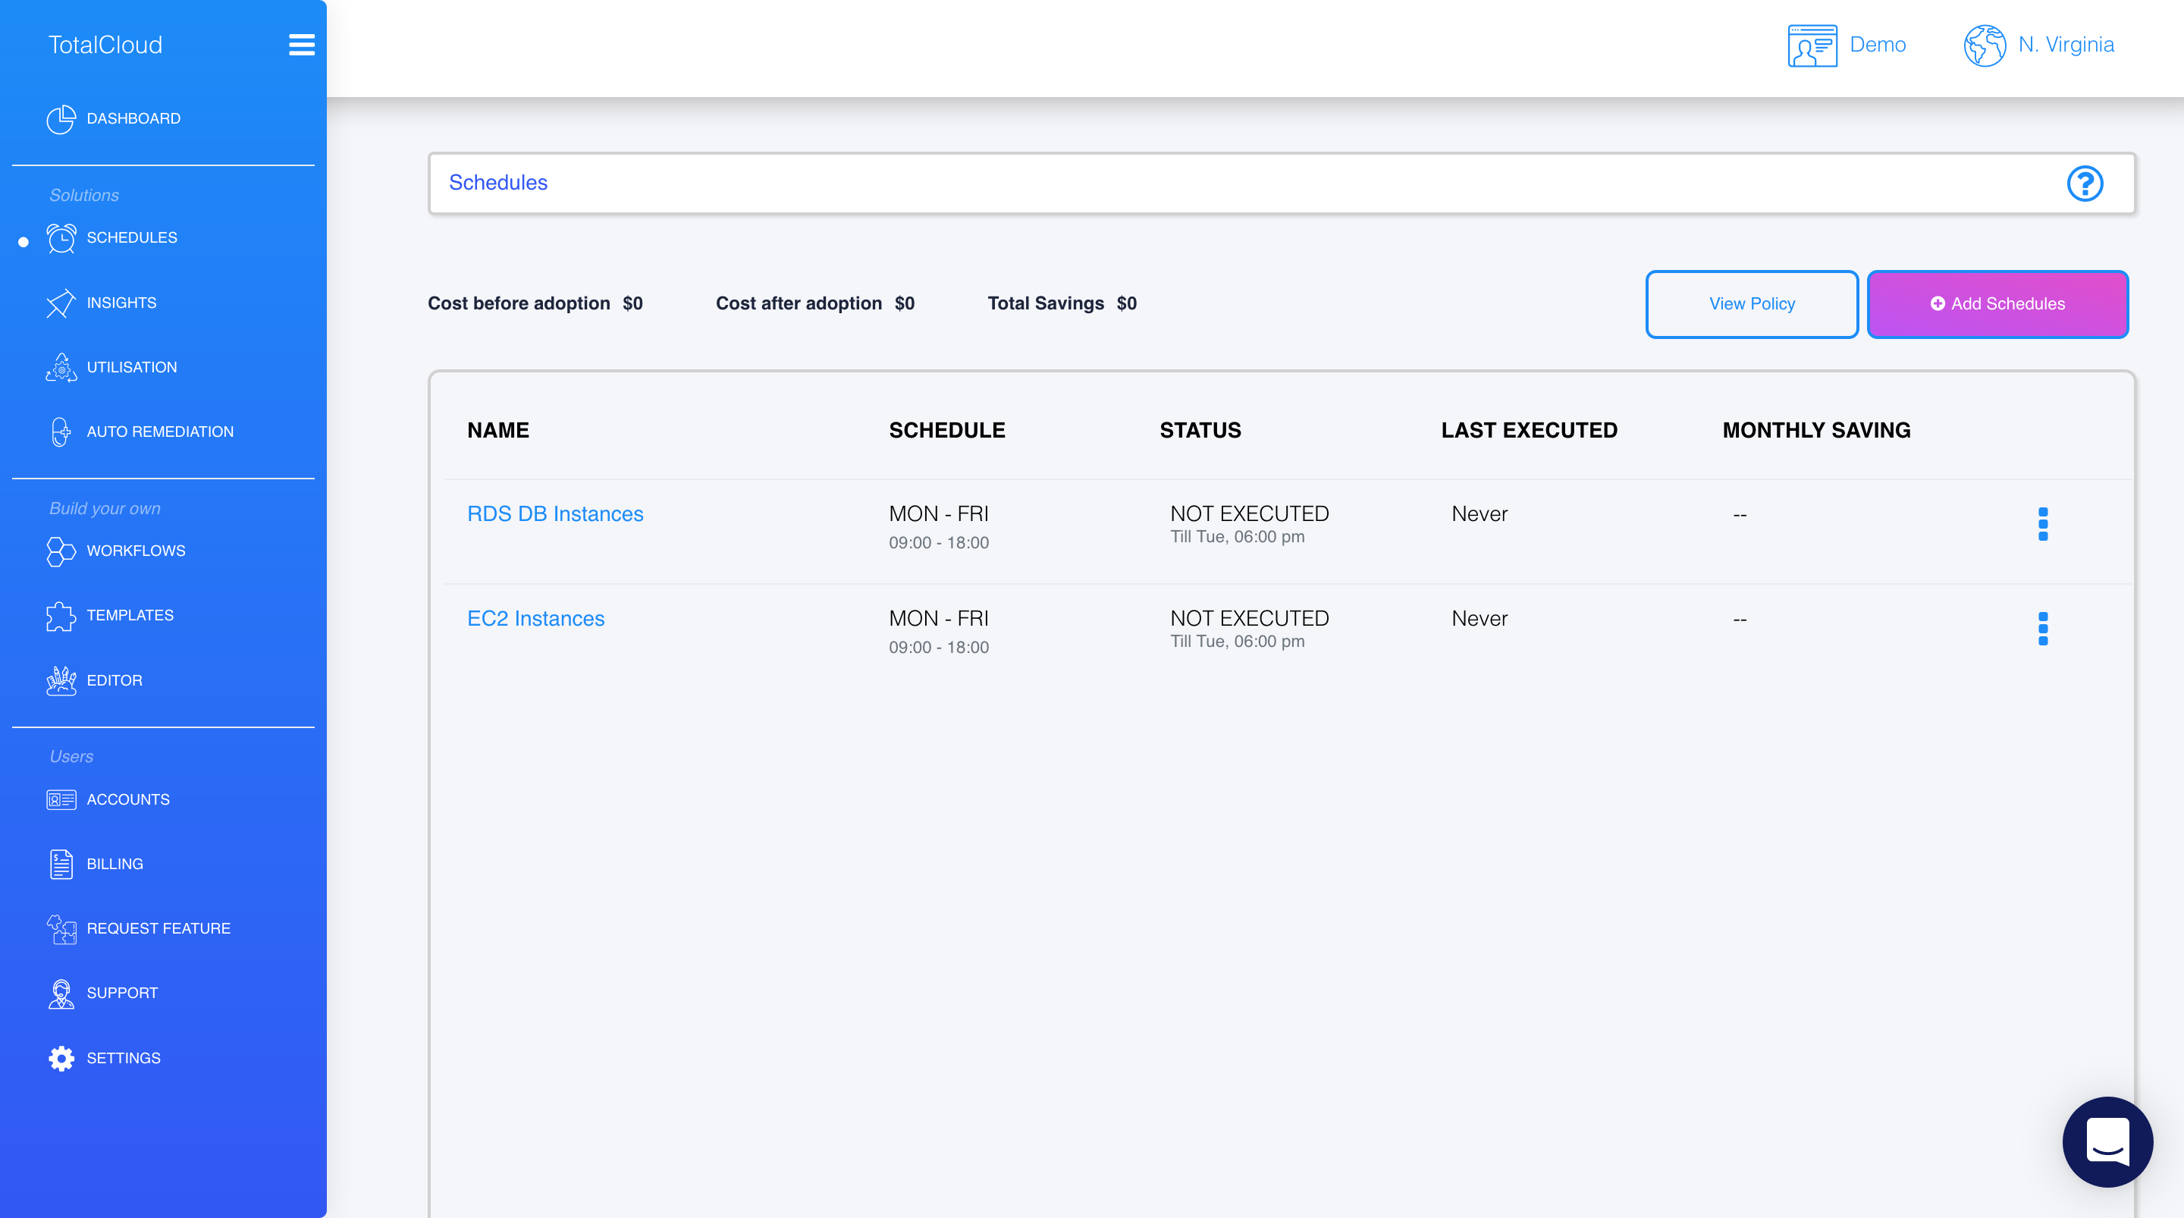
Task: Click Never value in EC2 Instances row
Action: pyautogui.click(x=1480, y=618)
